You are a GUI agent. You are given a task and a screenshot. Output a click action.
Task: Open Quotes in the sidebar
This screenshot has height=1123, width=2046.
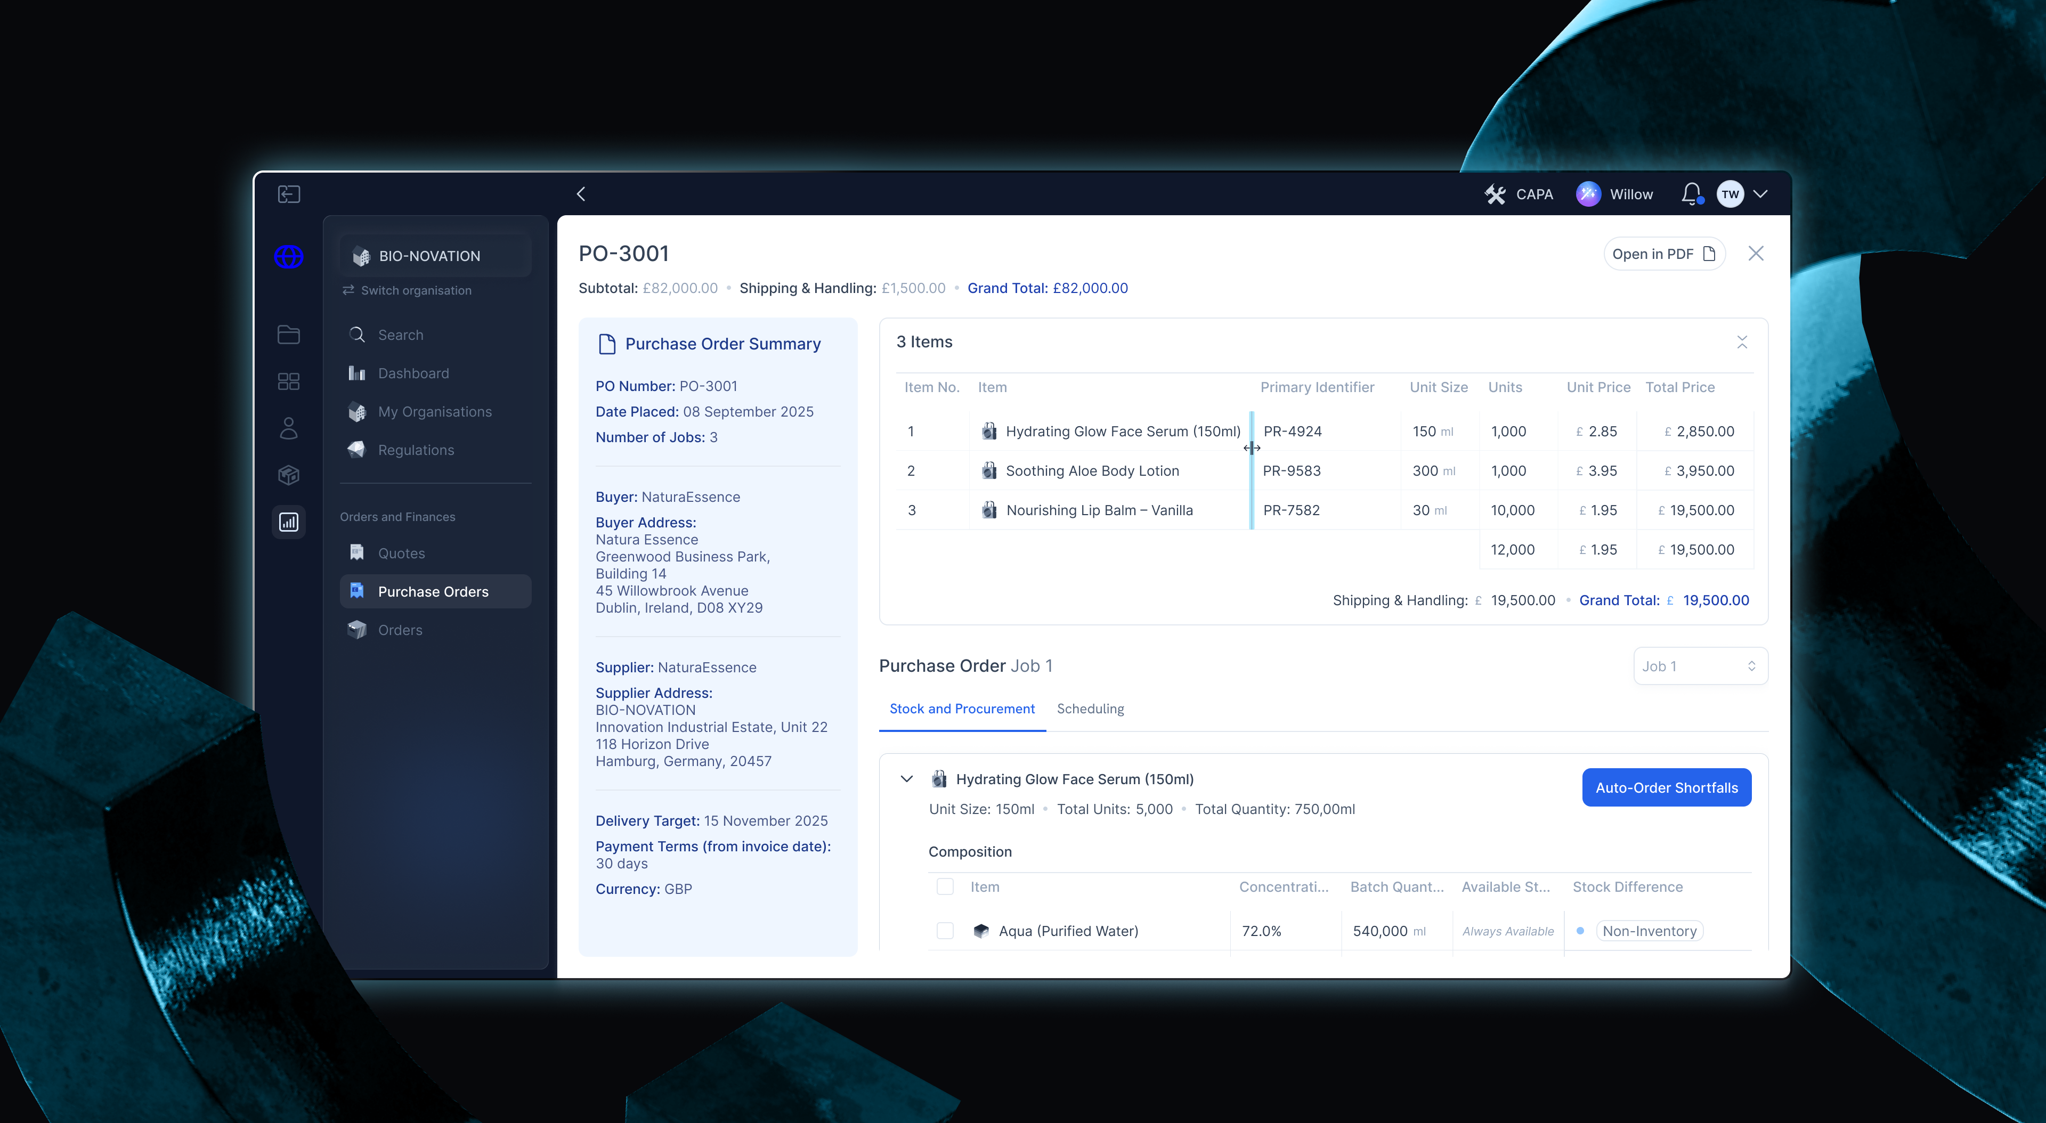pos(401,553)
